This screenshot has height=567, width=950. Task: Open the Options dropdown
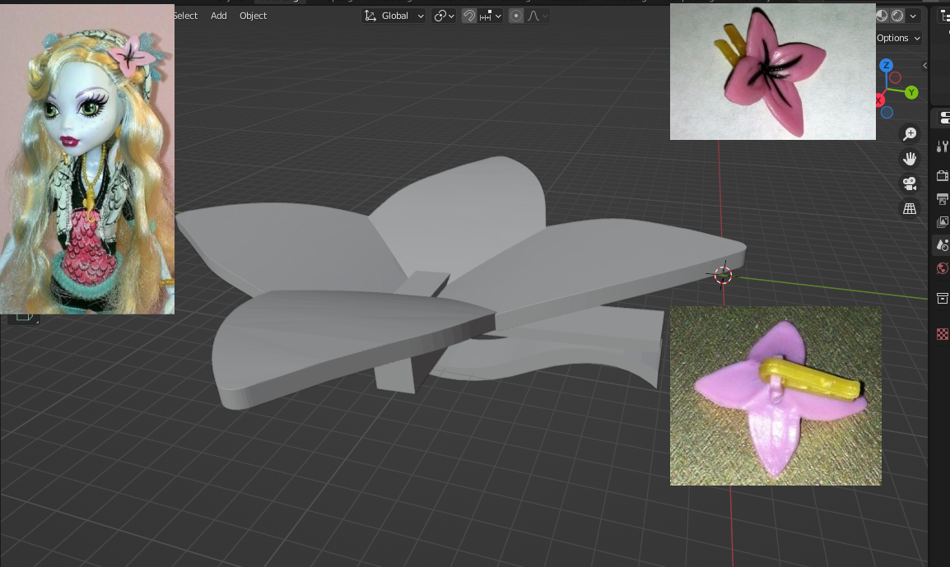[x=898, y=38]
